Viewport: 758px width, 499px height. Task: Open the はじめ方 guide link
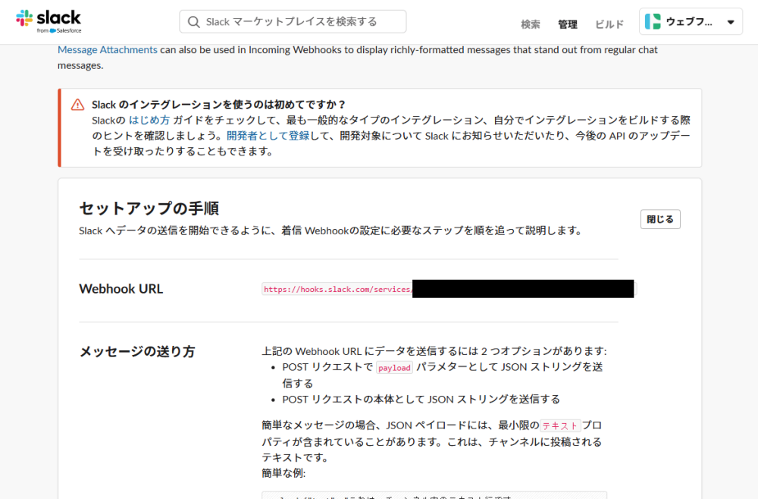click(149, 121)
